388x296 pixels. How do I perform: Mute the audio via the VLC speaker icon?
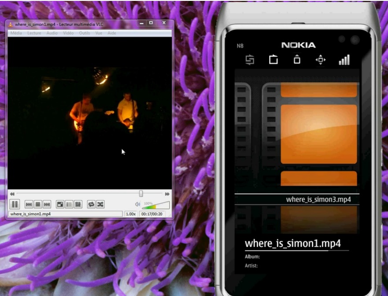(x=138, y=204)
